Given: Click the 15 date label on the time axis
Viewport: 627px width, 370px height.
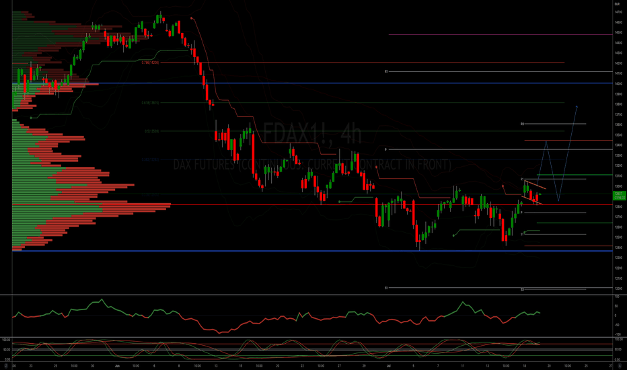Looking at the screenshot, I should click(241, 365).
